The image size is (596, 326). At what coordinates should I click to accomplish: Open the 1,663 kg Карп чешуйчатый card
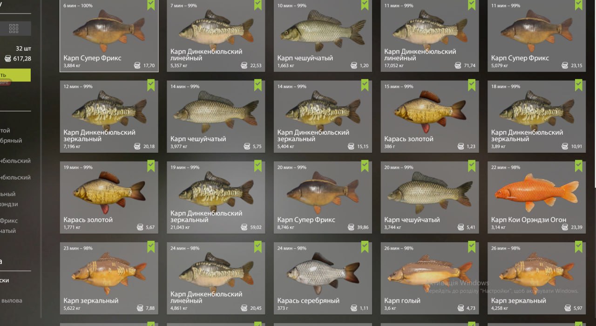[x=323, y=36]
